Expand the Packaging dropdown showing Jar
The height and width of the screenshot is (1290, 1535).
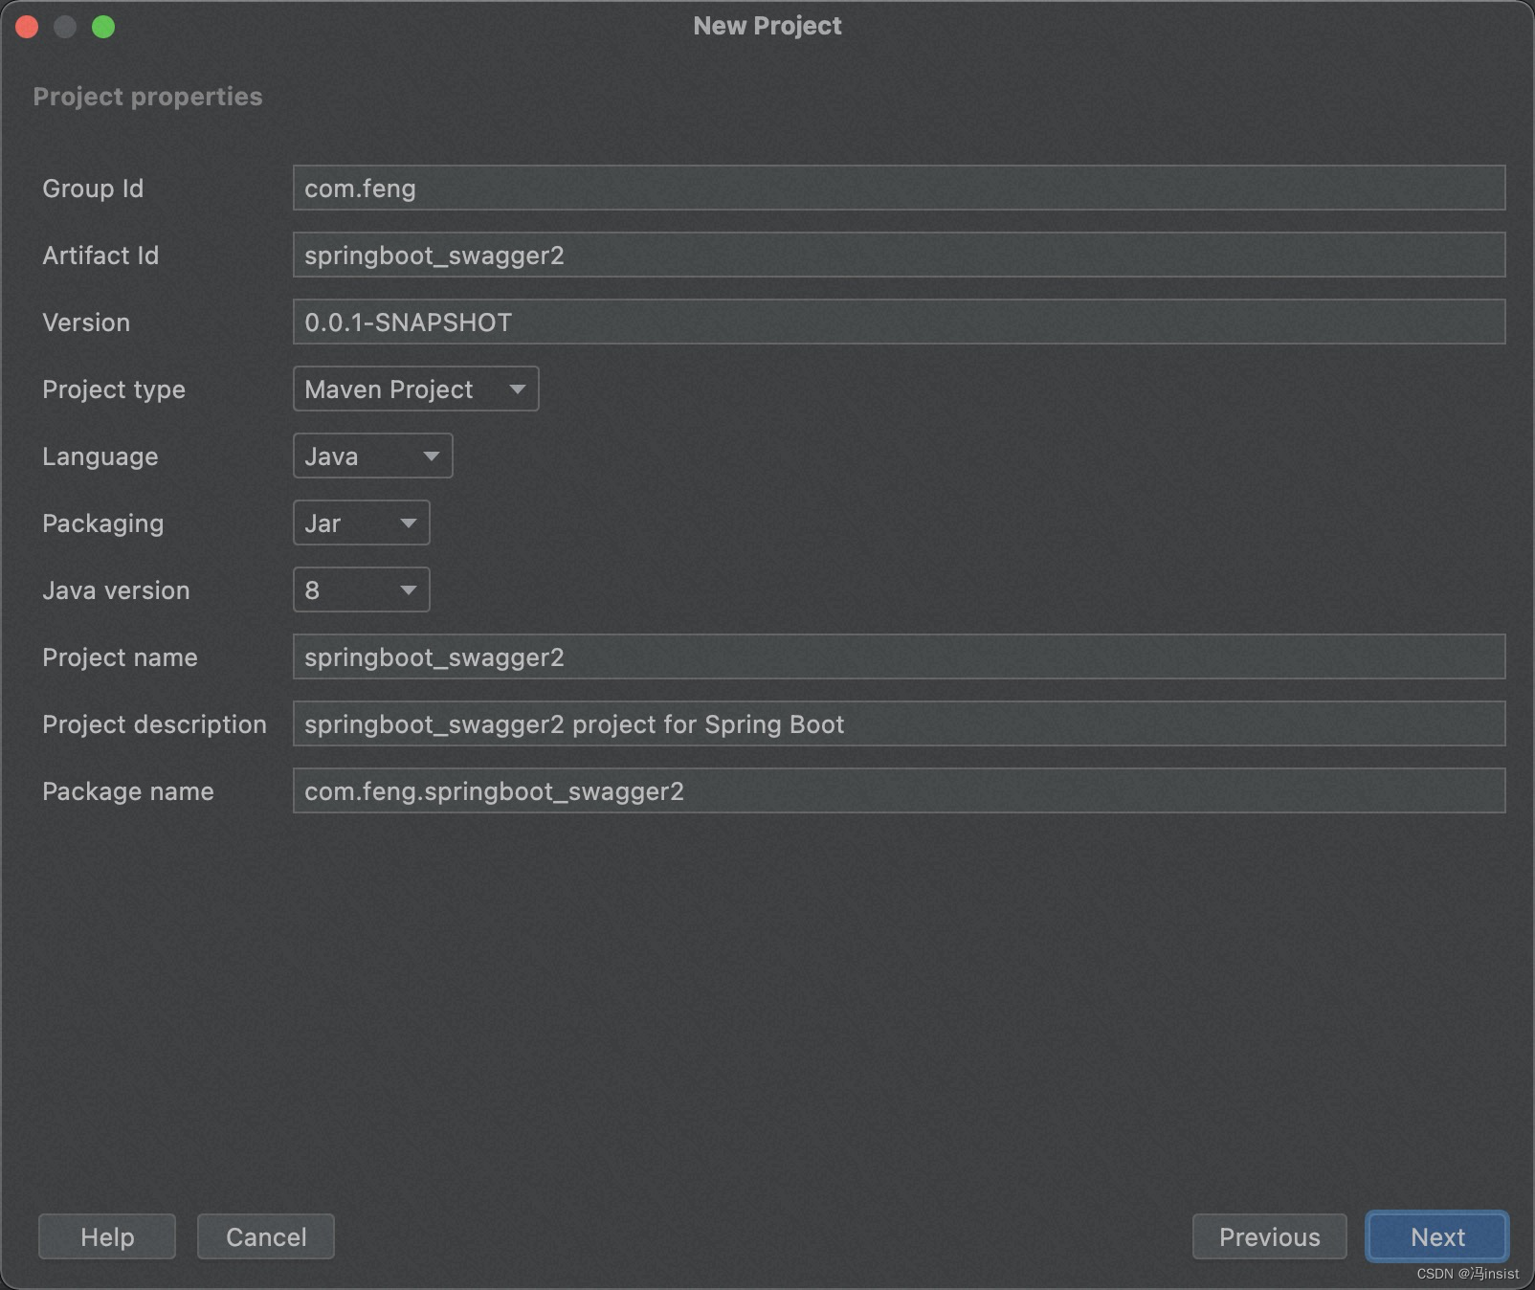(x=361, y=523)
